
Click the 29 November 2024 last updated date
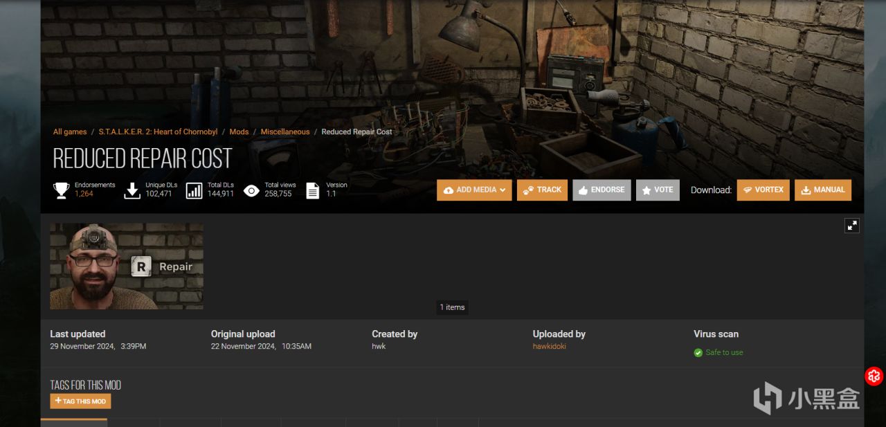click(98, 347)
